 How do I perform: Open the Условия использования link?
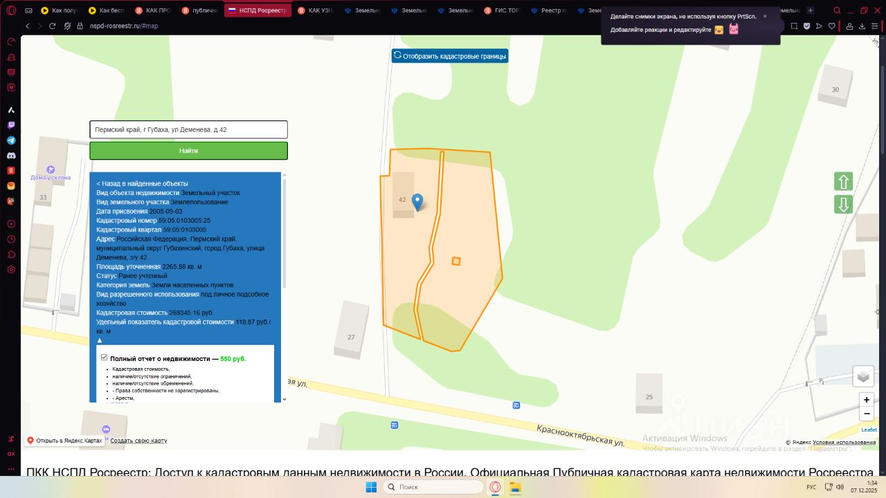(844, 442)
